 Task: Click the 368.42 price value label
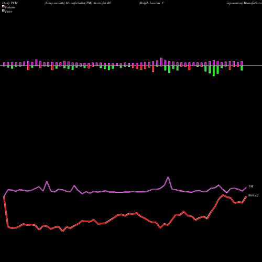(253, 195)
